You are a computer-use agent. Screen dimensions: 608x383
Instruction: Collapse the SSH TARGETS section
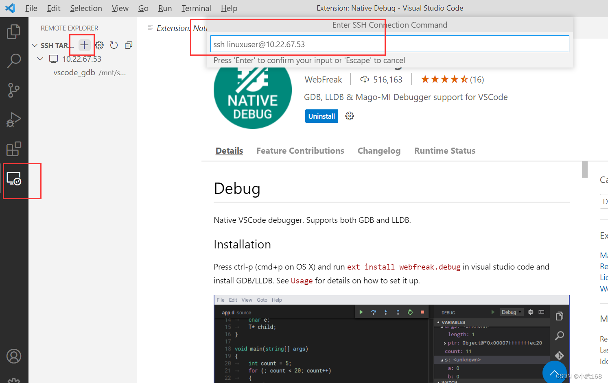35,45
